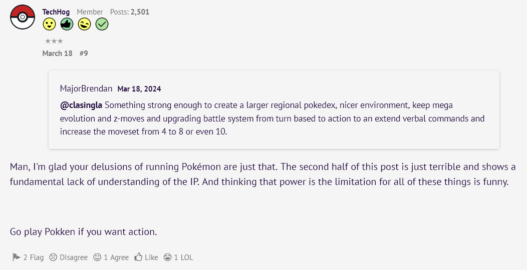Open TechHog's user profile link

(x=56, y=12)
